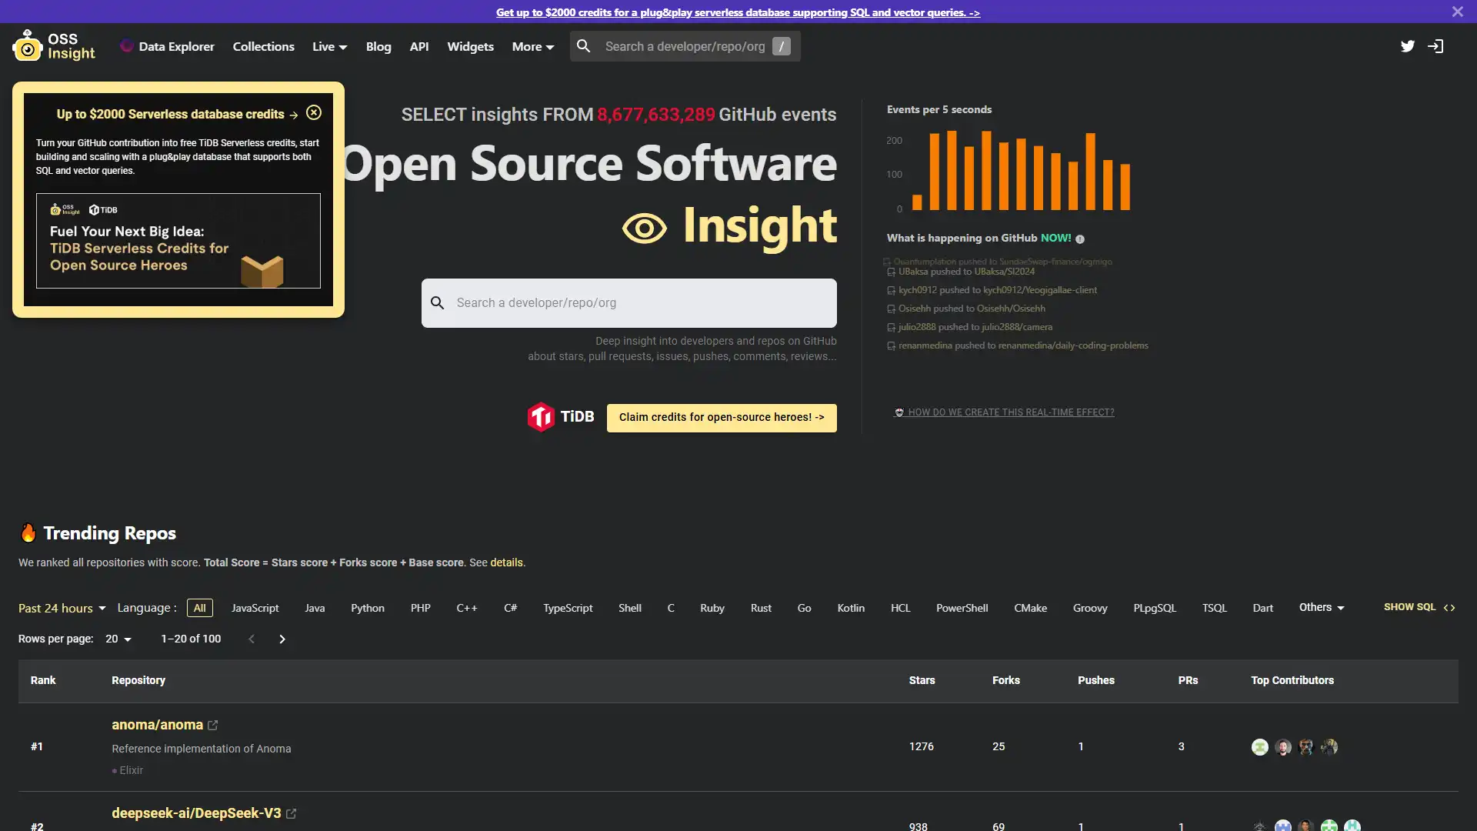Open the API page
The image size is (1477, 831).
point(419,47)
